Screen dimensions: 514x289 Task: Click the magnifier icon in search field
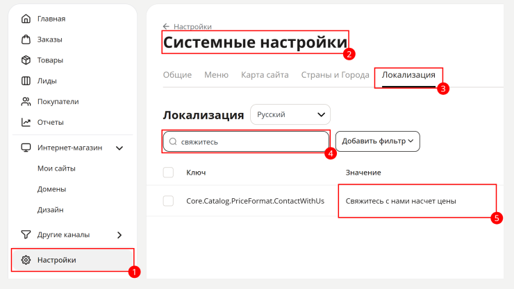[173, 141]
